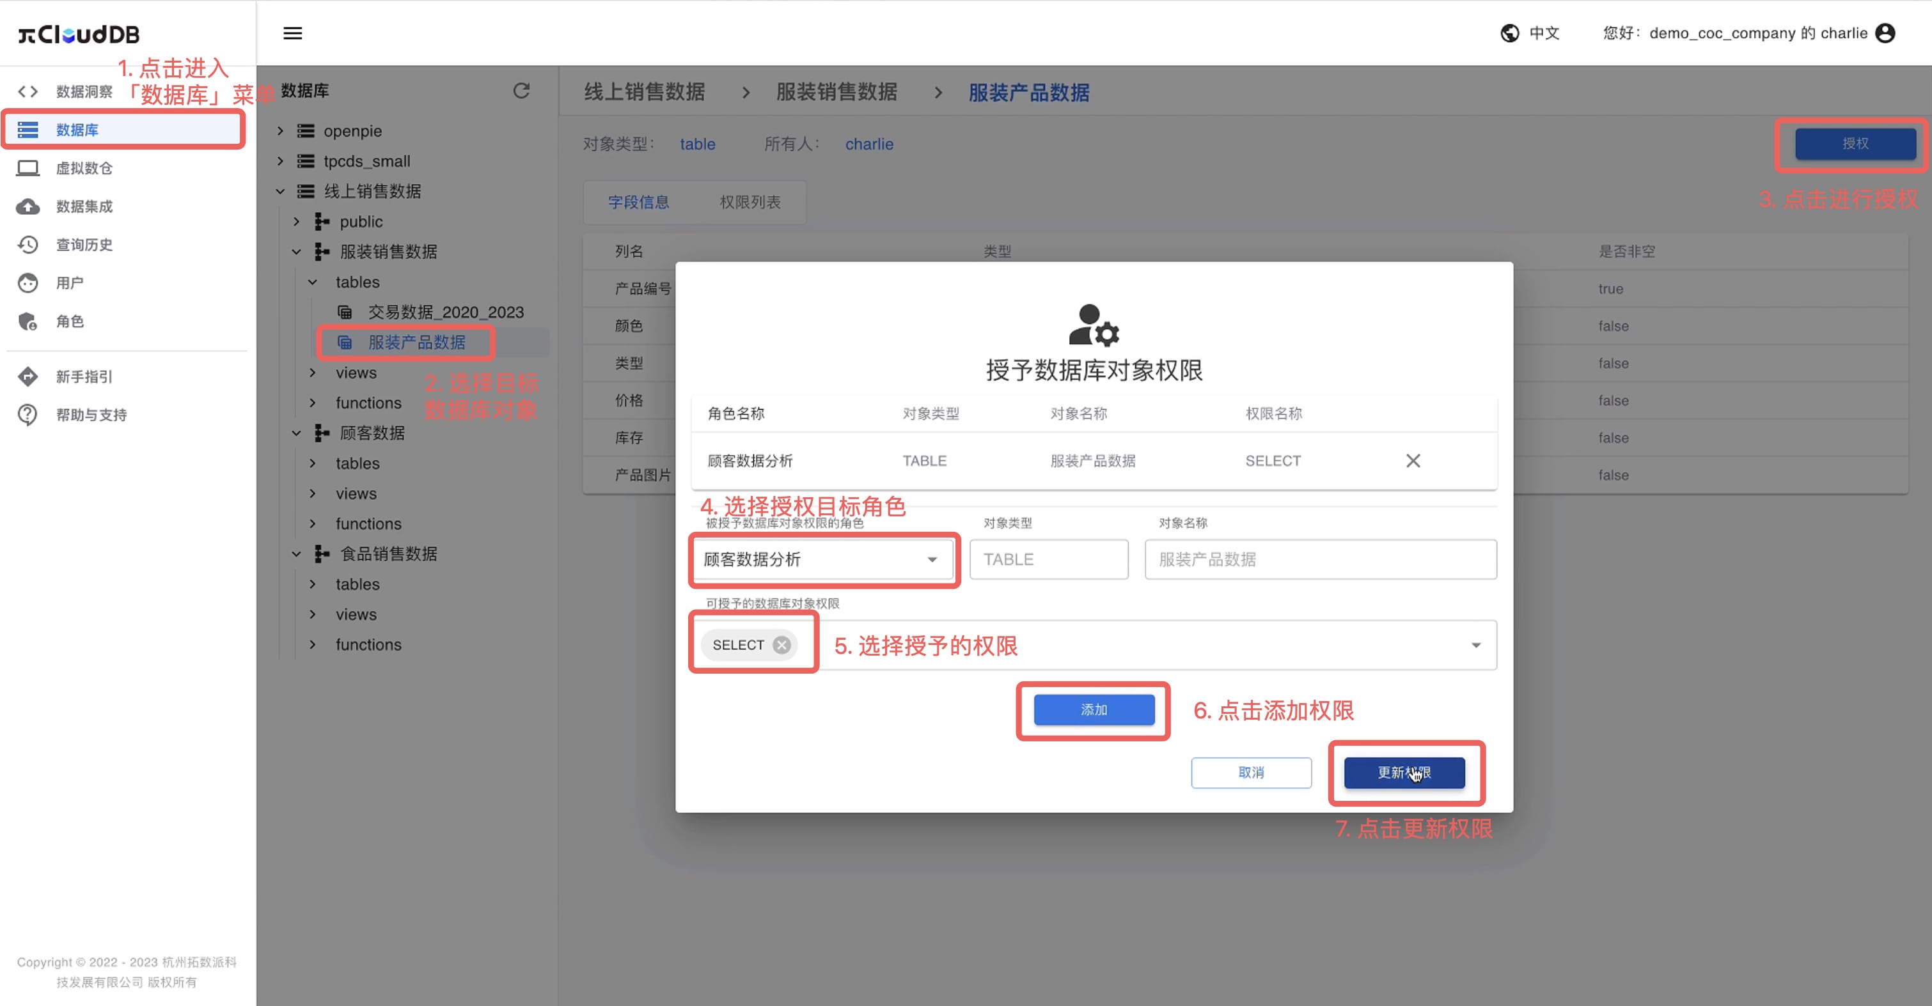Click the 数据集成 cloud upload icon
The image size is (1932, 1006).
[x=27, y=206]
